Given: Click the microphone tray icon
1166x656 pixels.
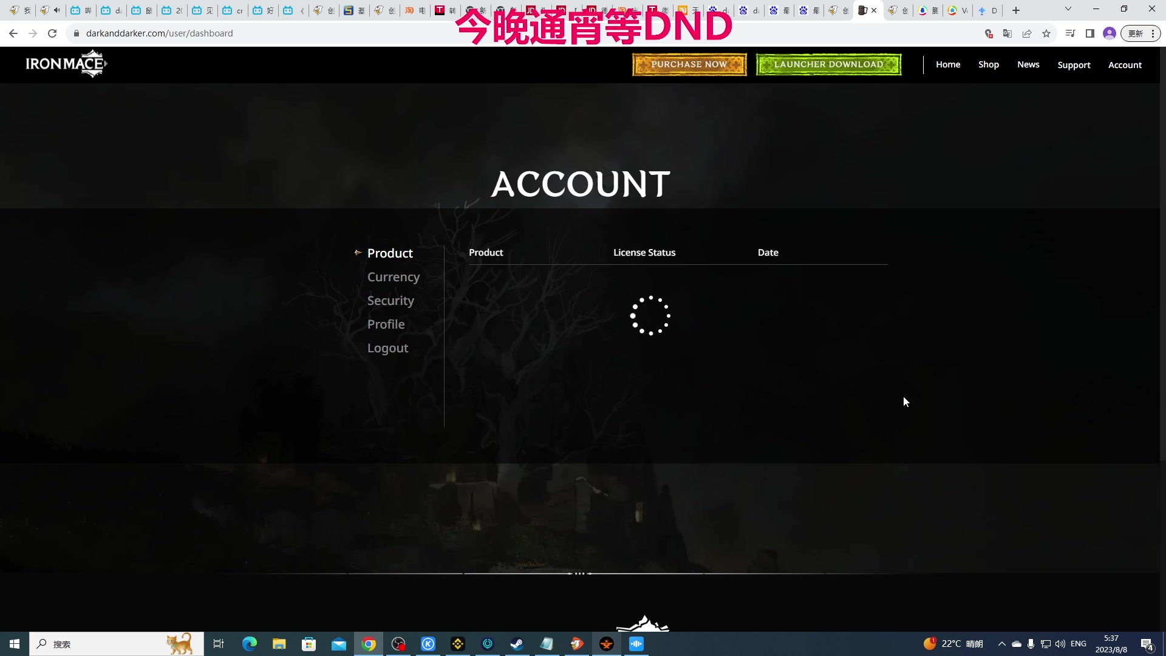Looking at the screenshot, I should point(1031,644).
